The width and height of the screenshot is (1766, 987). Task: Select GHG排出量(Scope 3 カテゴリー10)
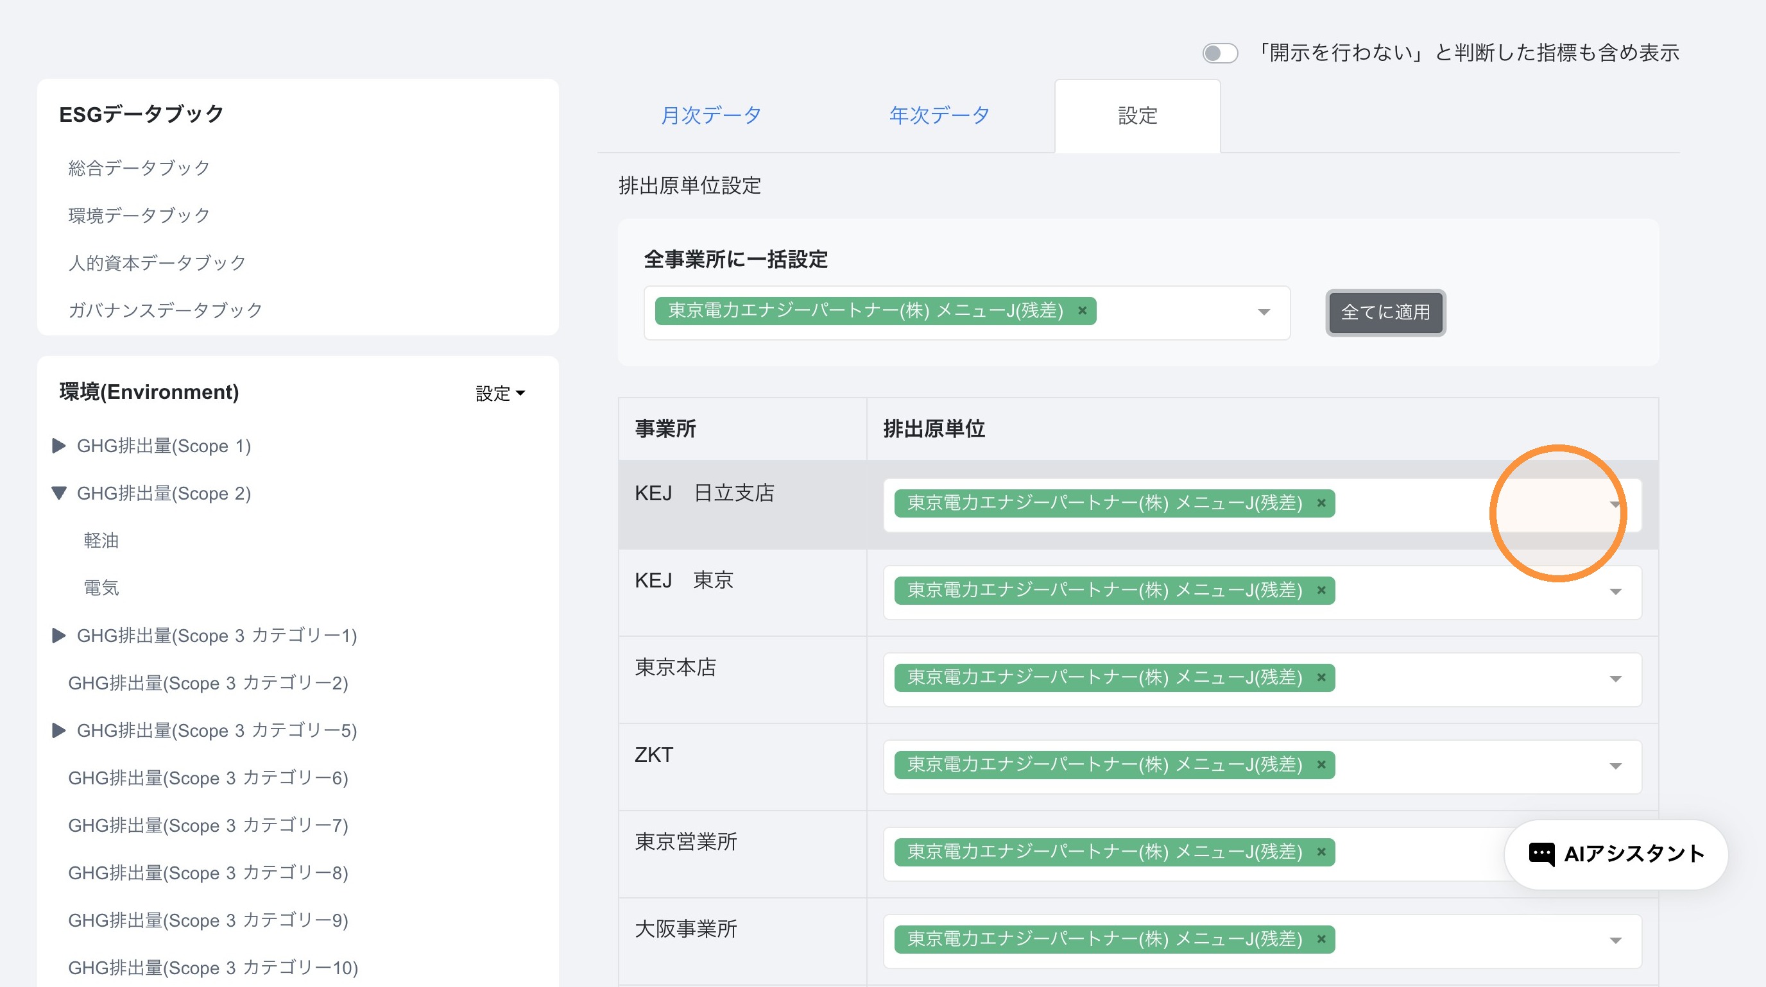pyautogui.click(x=213, y=967)
